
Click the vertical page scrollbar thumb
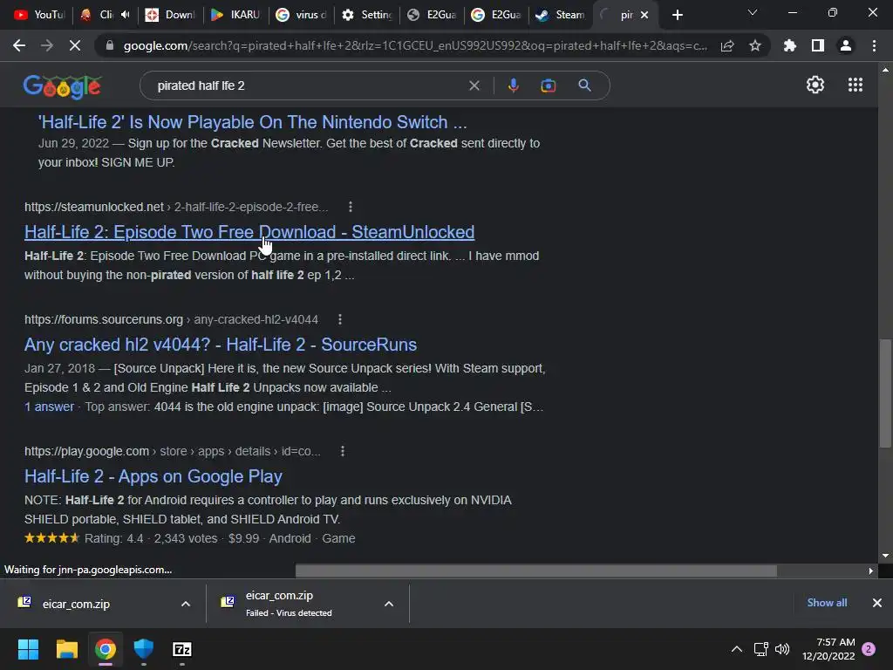pyautogui.click(x=885, y=393)
